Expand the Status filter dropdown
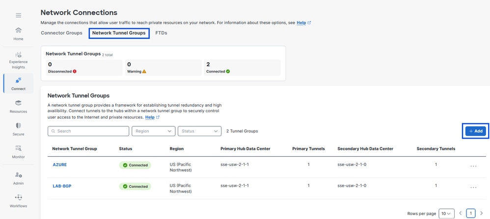490x219 pixels. 199,131
